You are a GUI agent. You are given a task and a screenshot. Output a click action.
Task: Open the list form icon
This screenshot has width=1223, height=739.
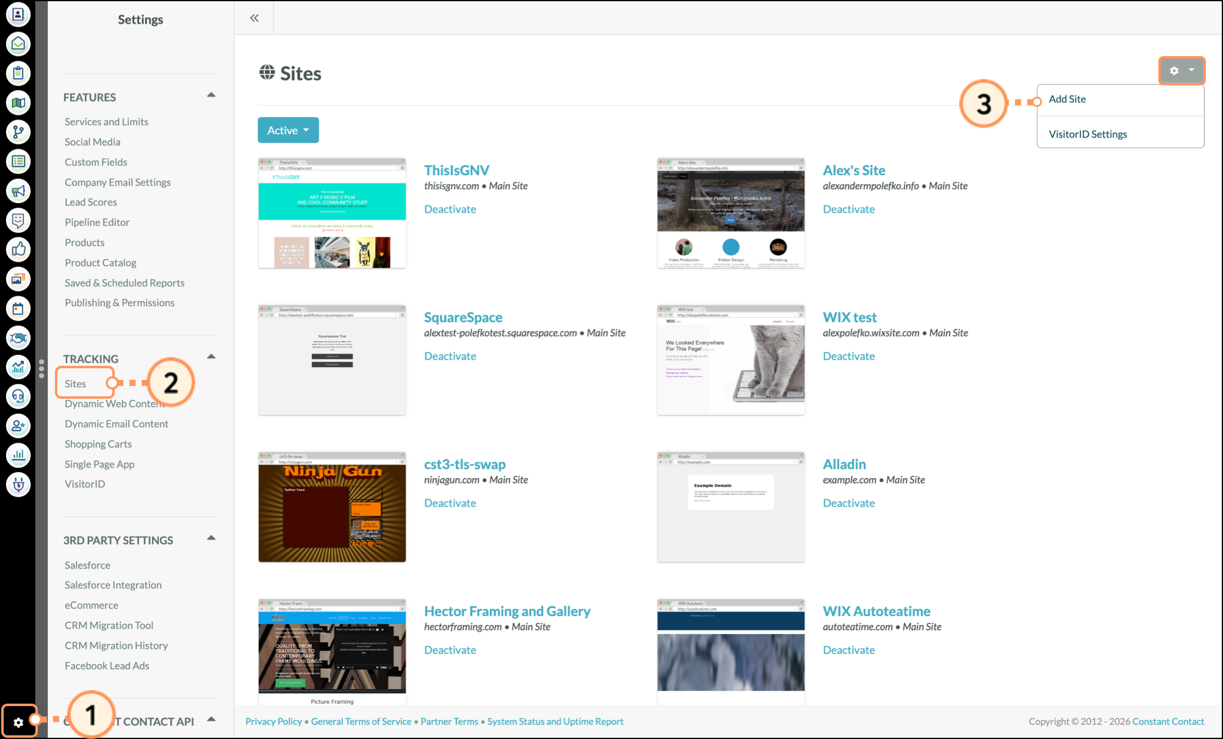coord(18,161)
